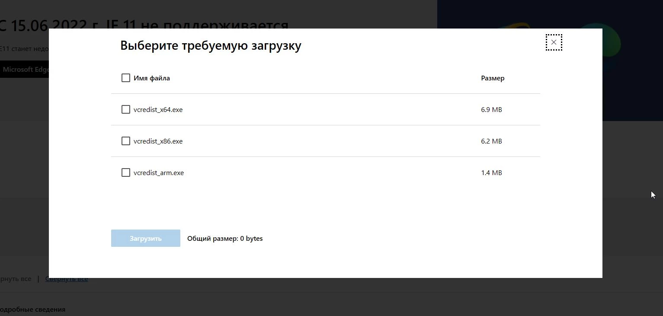Click the Имя файла header label

coord(151,78)
